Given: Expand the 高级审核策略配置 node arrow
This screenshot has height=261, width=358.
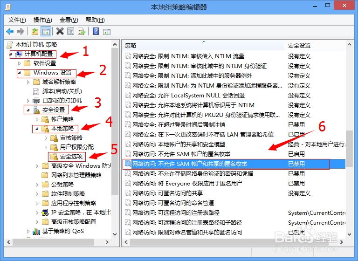Looking at the screenshot, I should (x=37, y=222).
